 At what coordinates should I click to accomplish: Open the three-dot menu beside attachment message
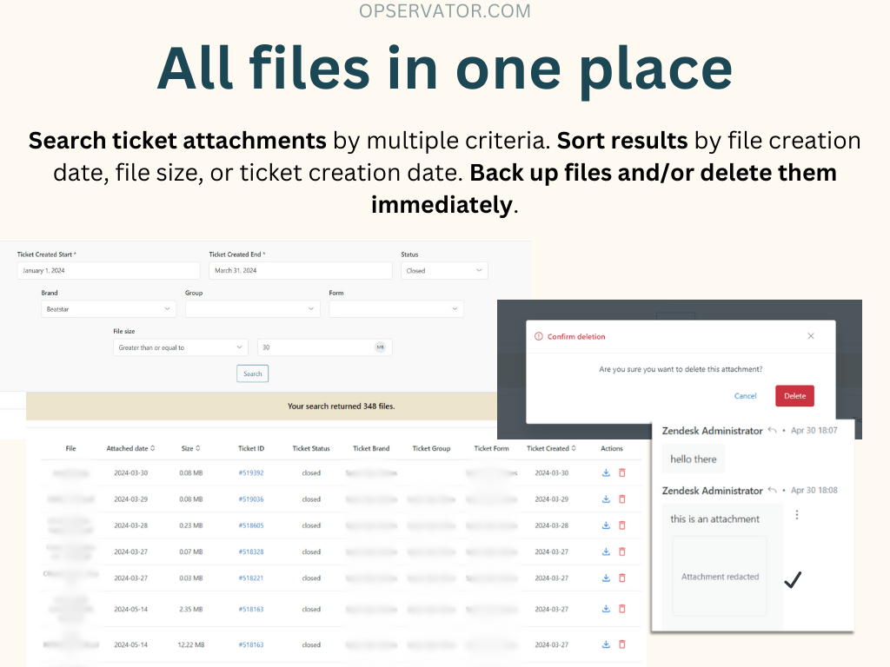(x=797, y=515)
